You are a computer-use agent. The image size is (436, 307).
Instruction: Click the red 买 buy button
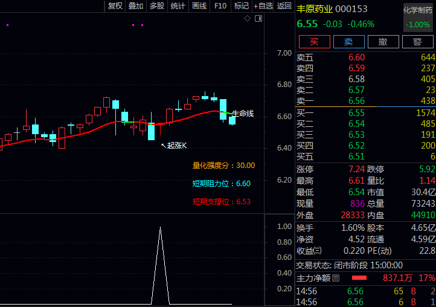point(315,42)
